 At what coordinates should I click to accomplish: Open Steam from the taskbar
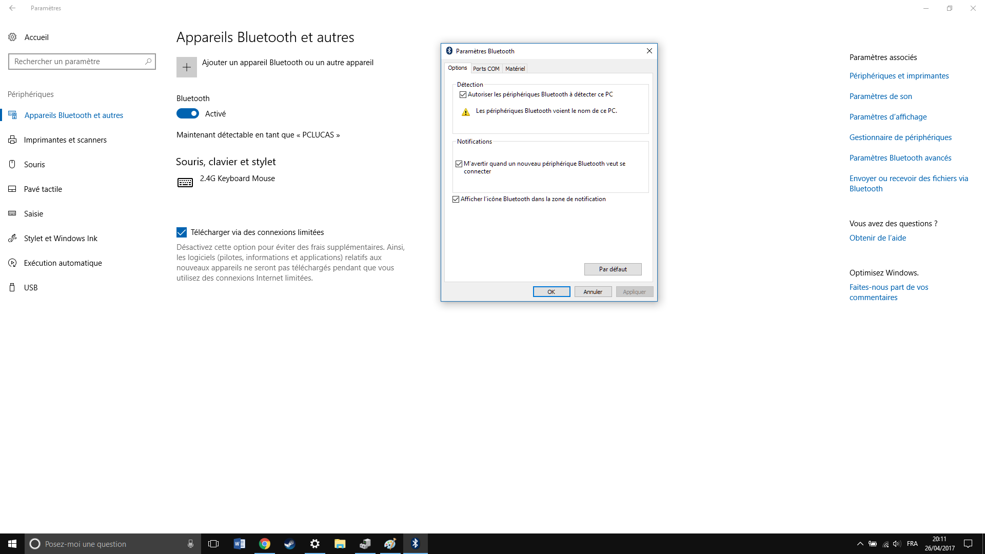pos(290,544)
